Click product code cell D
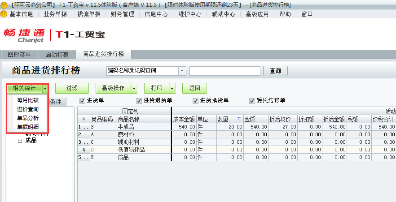The image size is (396, 202). click(x=104, y=150)
